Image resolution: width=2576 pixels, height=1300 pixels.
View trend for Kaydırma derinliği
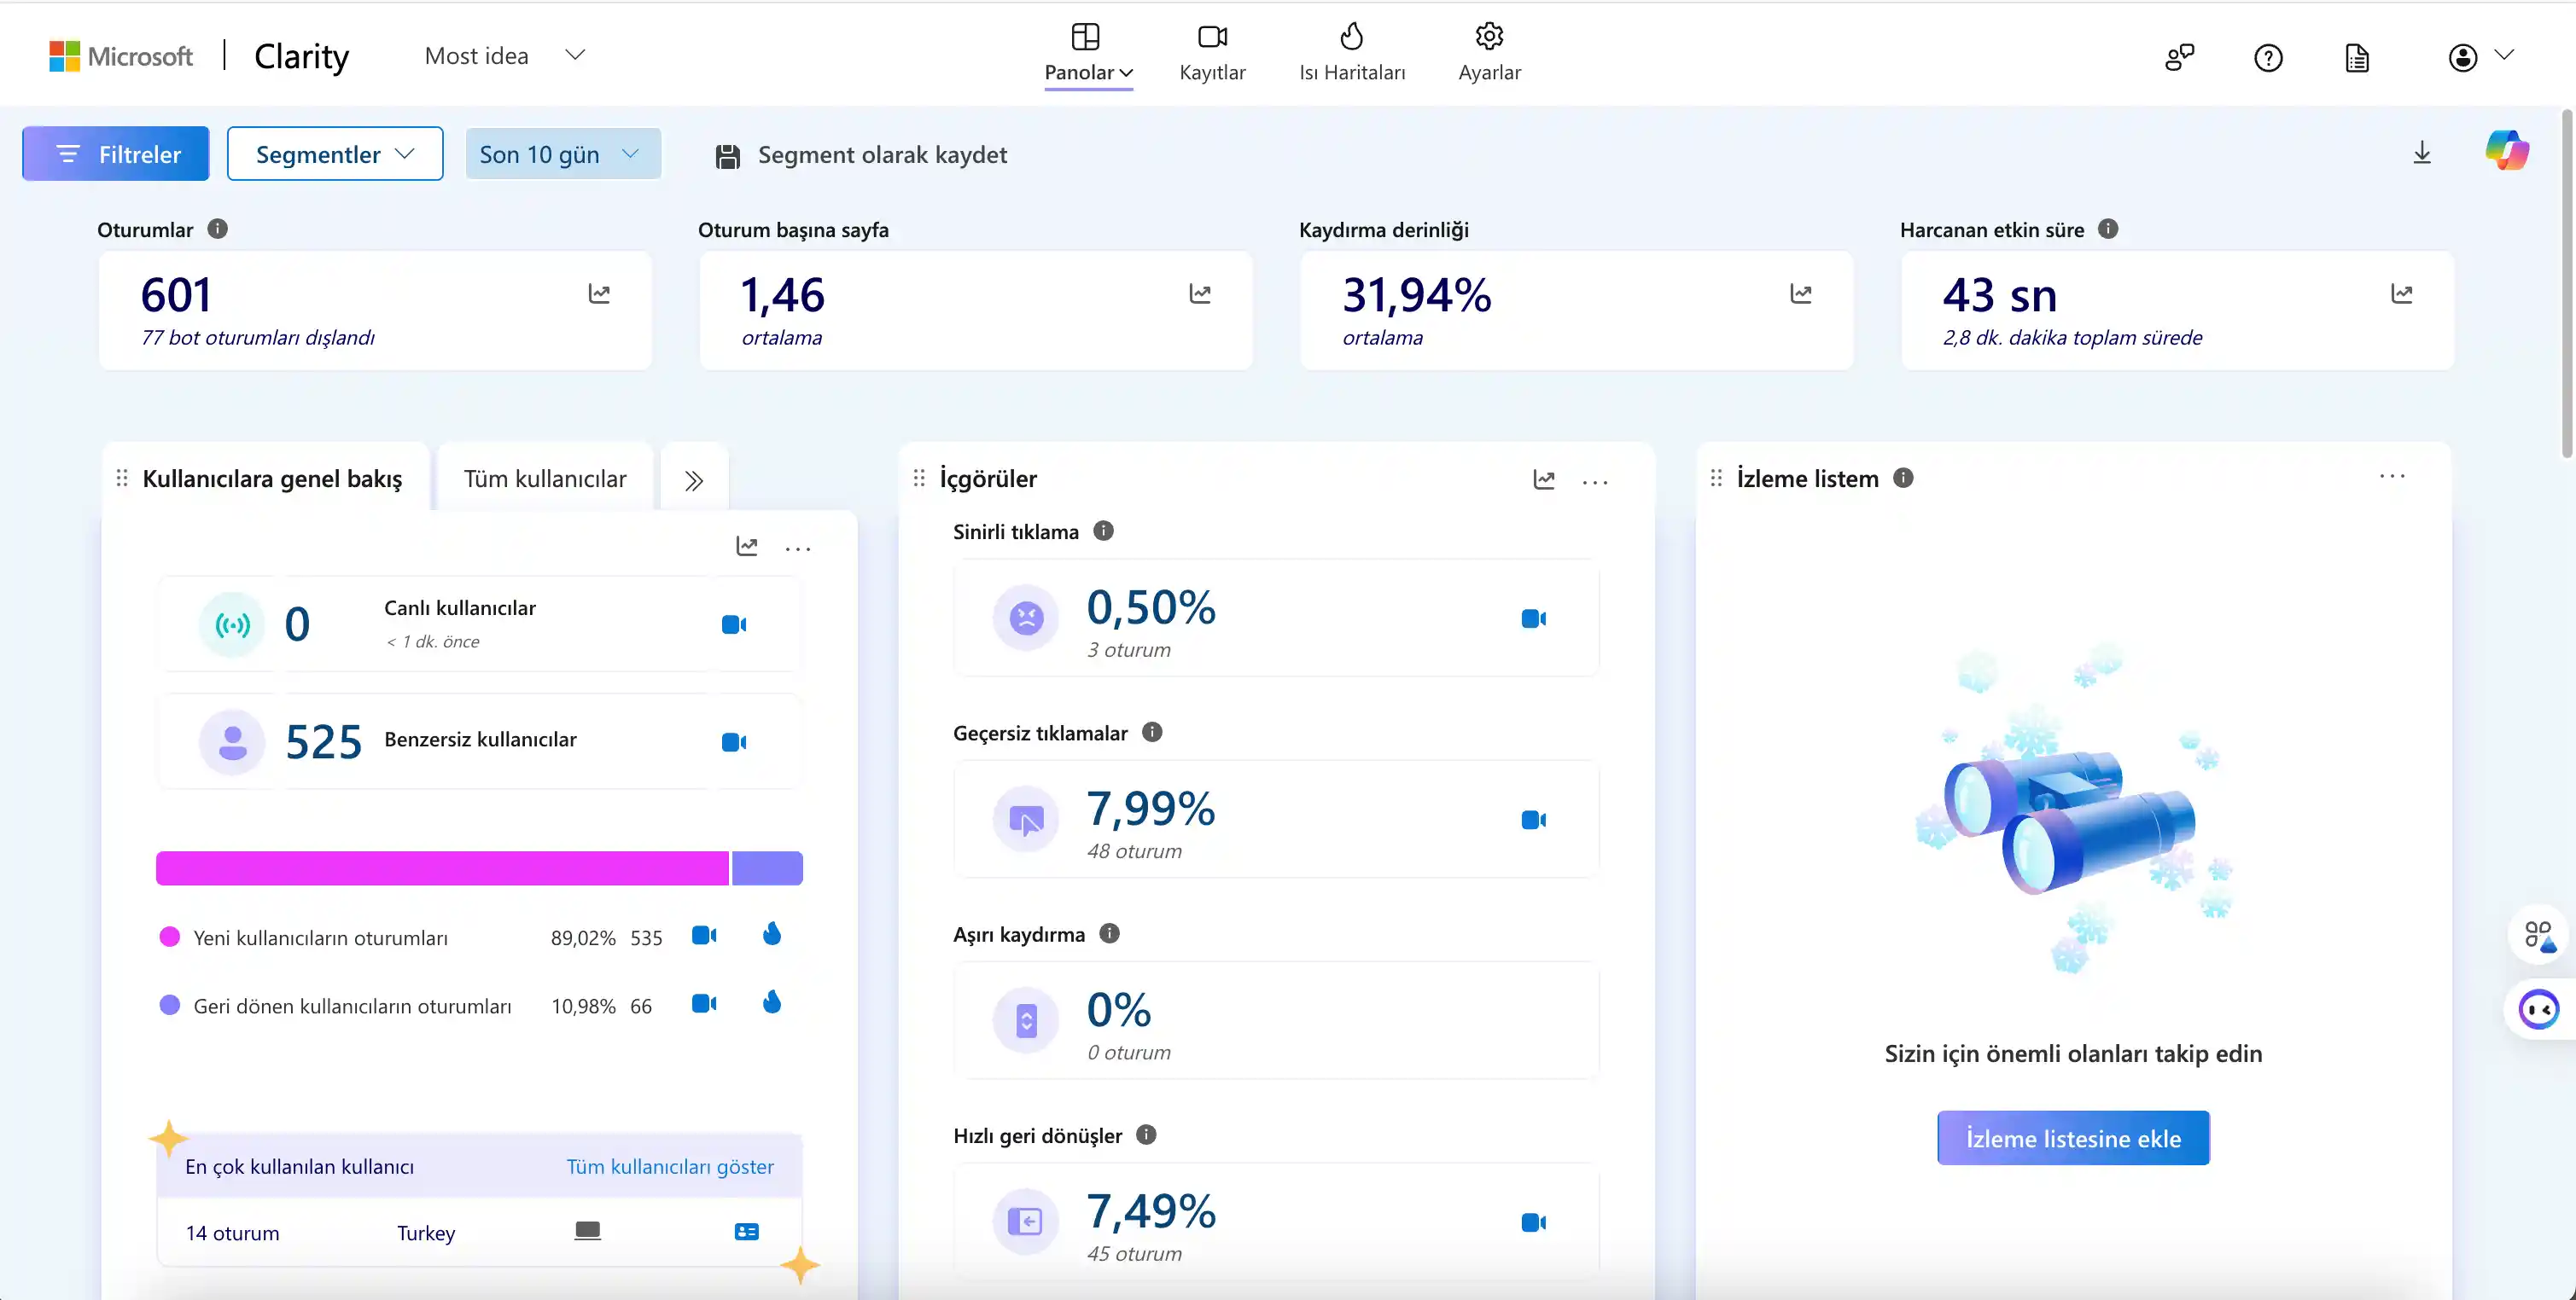[x=1801, y=293]
